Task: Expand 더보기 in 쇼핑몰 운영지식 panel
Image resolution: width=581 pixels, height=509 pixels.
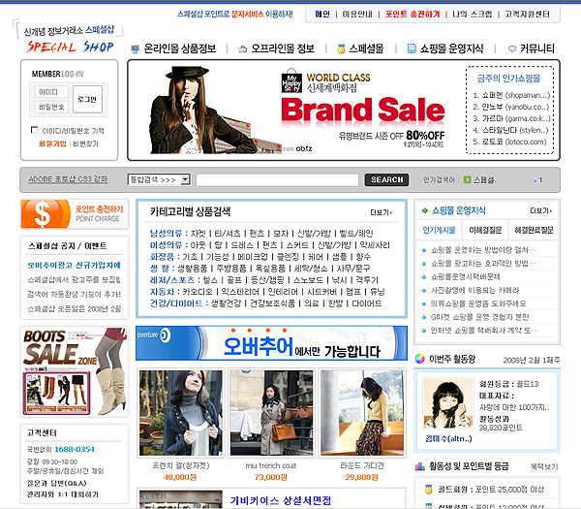Action: point(540,210)
